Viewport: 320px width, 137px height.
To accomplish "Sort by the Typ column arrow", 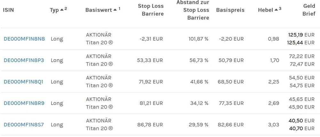I will point(62,10).
